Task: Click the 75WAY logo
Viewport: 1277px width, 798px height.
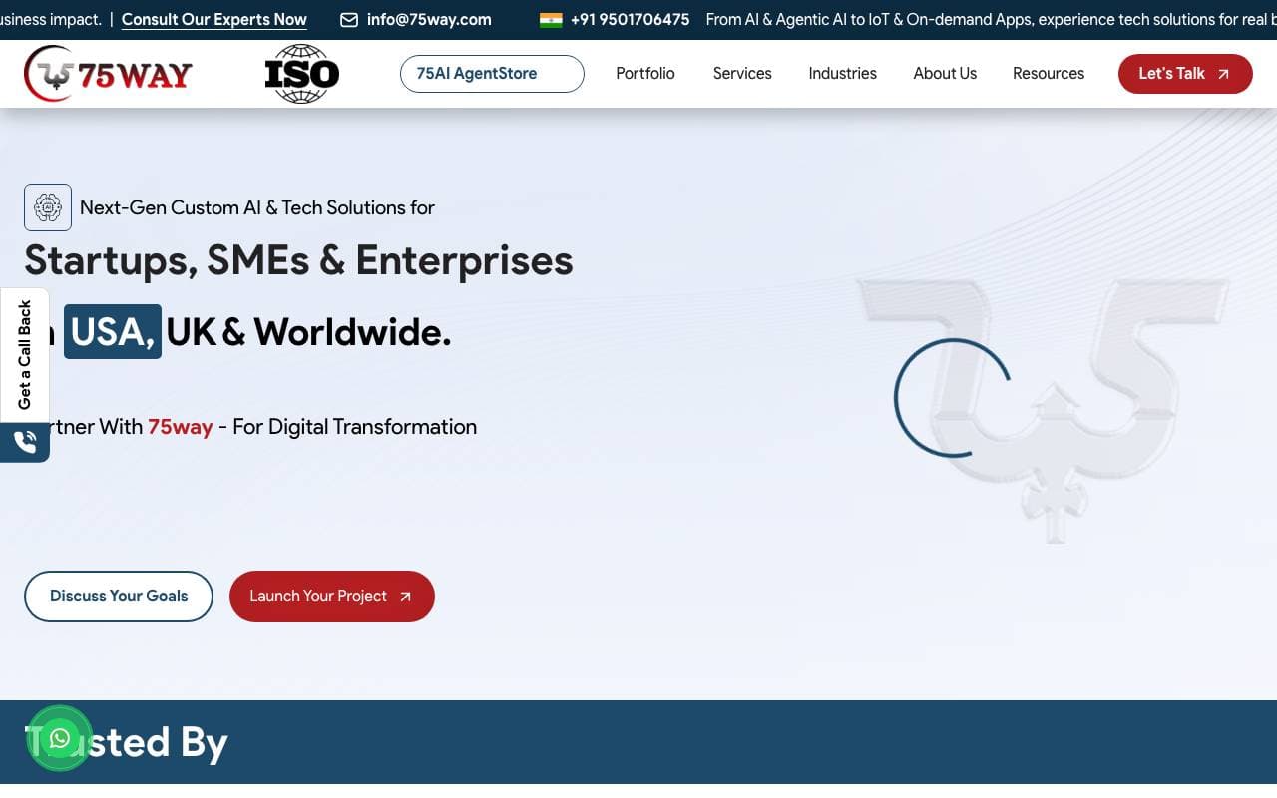Action: (108, 74)
